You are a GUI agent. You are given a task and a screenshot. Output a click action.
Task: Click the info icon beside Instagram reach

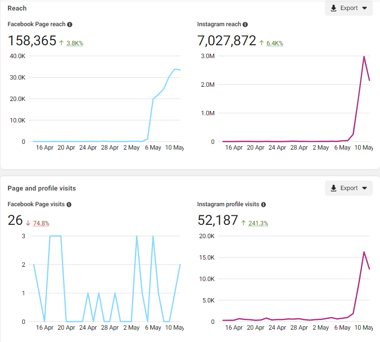(245, 24)
